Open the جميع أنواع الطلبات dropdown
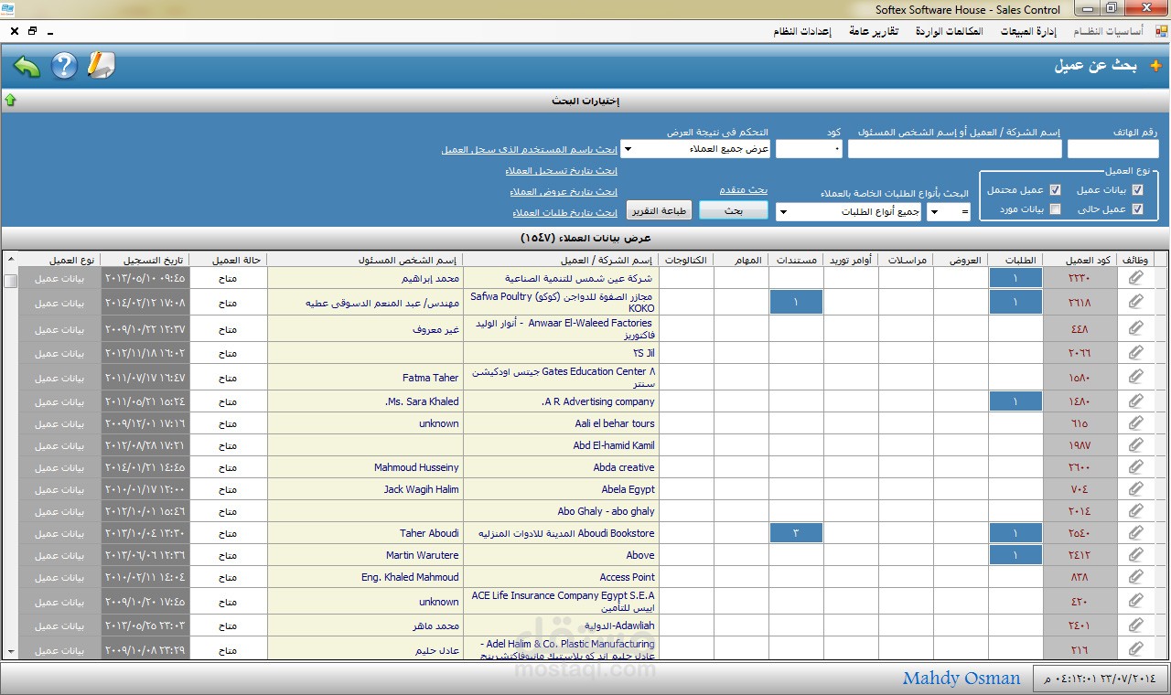This screenshot has width=1171, height=695. click(x=848, y=212)
